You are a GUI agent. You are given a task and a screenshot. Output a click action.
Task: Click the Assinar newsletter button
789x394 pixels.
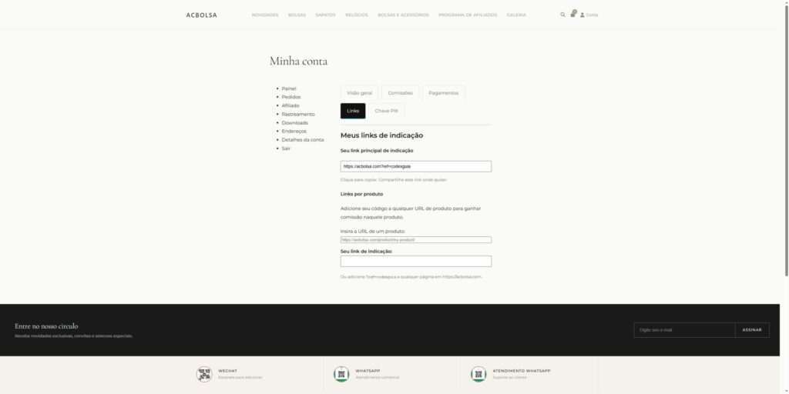coord(752,330)
